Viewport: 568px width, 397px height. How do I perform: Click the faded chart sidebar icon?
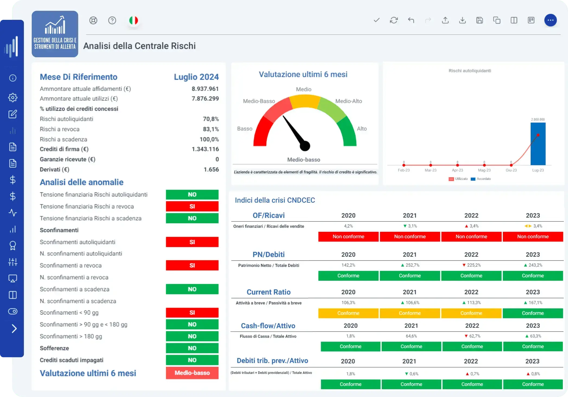[13, 131]
